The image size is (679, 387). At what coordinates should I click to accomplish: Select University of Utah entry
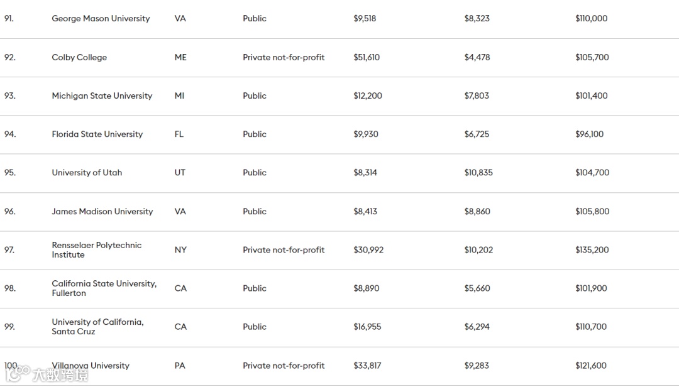(x=87, y=173)
